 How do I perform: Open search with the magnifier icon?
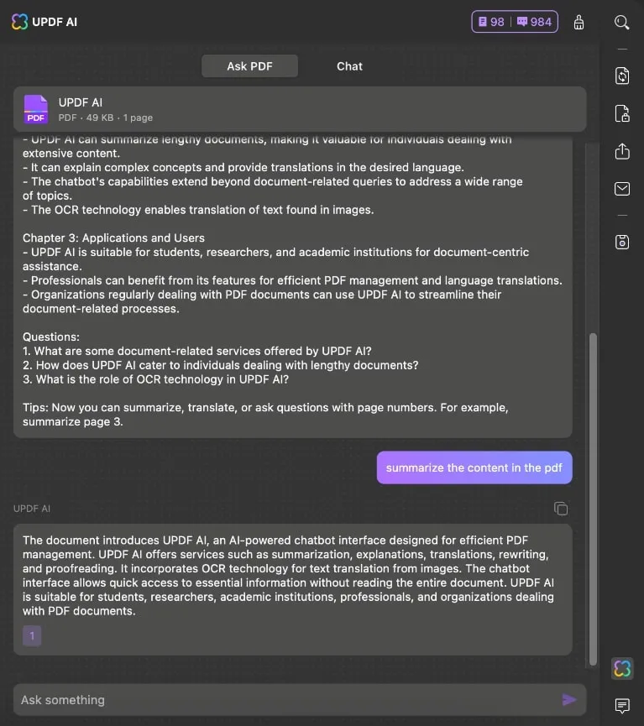pyautogui.click(x=622, y=22)
